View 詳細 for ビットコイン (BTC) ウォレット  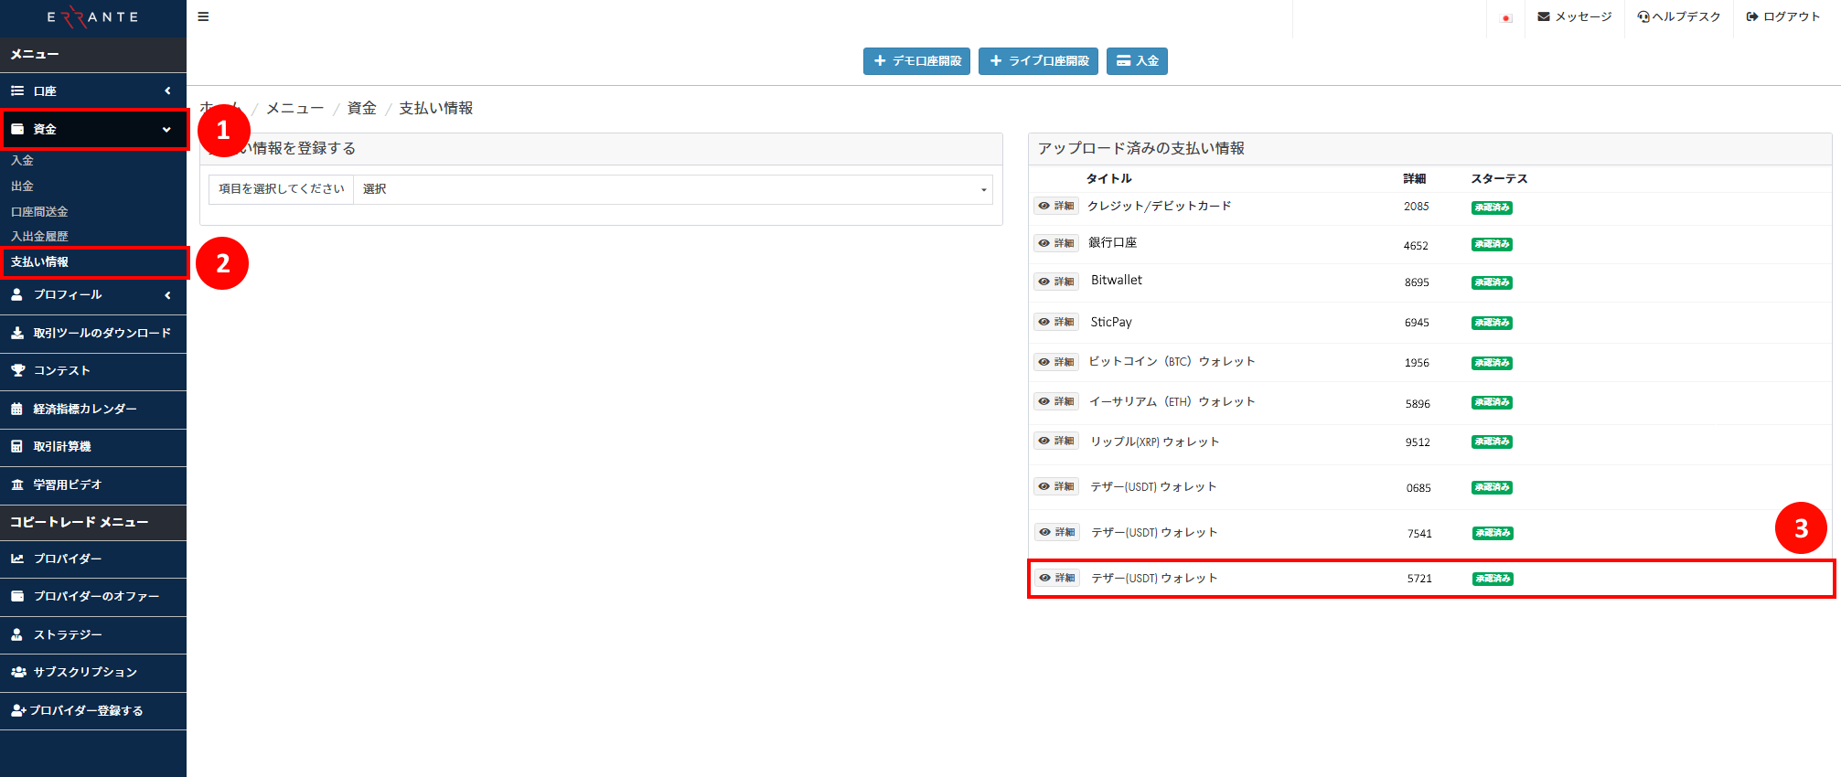pyautogui.click(x=1056, y=362)
